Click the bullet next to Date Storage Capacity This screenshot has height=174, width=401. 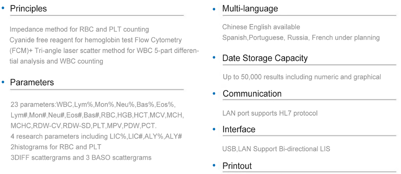pyautogui.click(x=214, y=58)
